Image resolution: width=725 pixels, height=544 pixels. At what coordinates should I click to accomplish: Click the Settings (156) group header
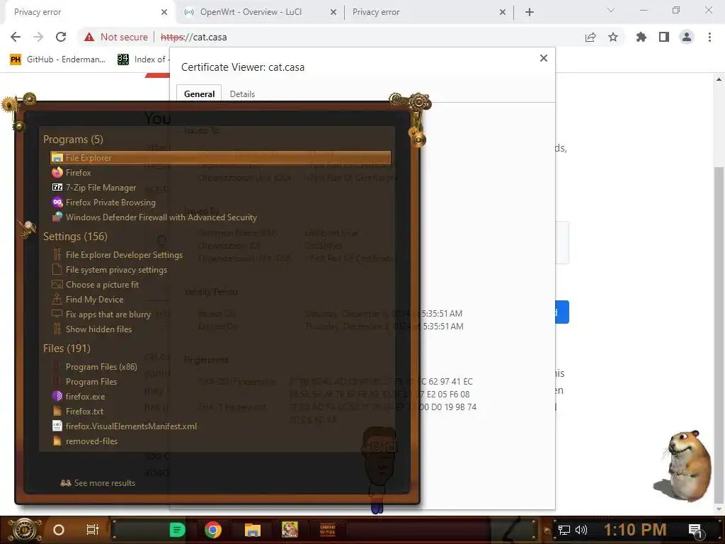[x=75, y=237]
